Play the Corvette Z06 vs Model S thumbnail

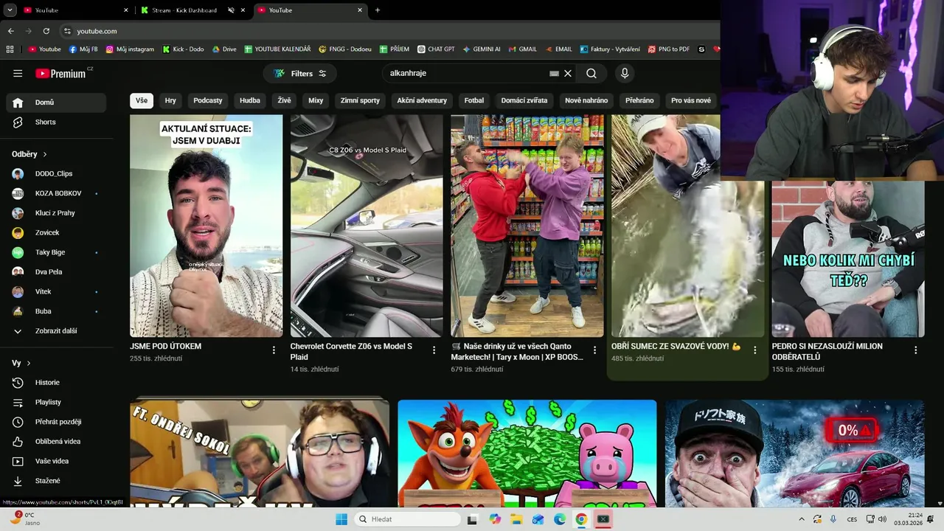[367, 226]
